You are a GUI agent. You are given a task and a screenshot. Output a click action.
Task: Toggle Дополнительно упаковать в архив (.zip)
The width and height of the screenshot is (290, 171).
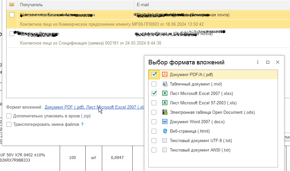coord(9,116)
